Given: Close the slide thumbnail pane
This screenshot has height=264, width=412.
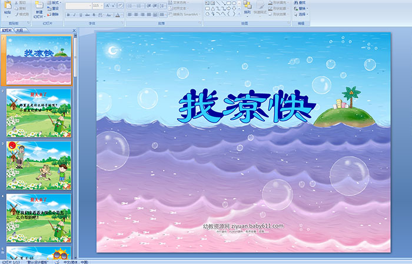Looking at the screenshot, I should [74, 31].
